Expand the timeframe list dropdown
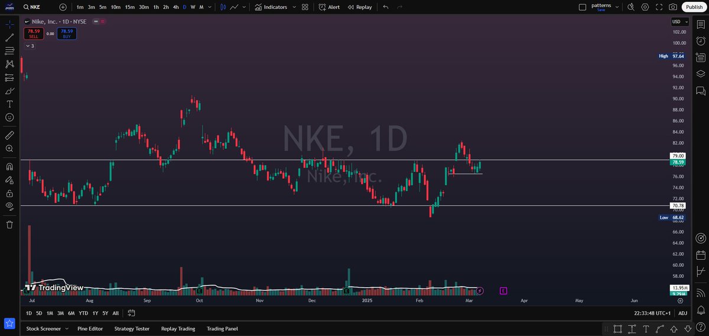Screen dimensions: 709x336 click(x=210, y=7)
